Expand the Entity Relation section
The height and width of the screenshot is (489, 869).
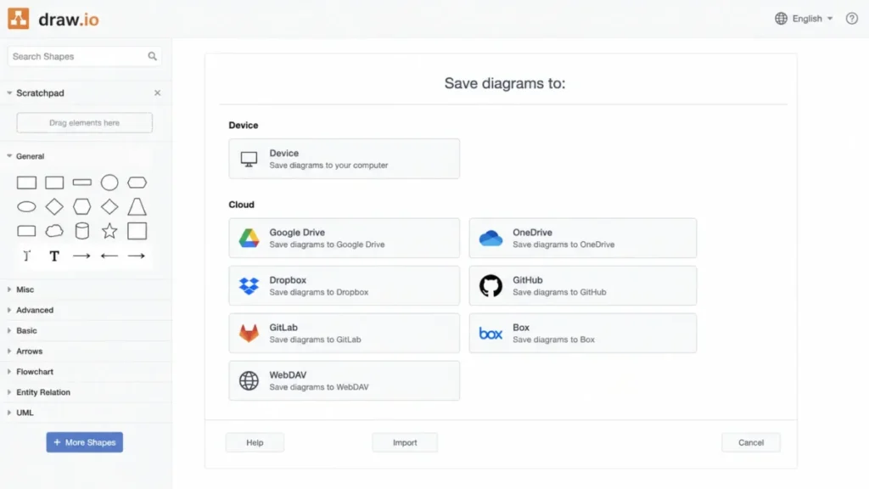pos(9,392)
